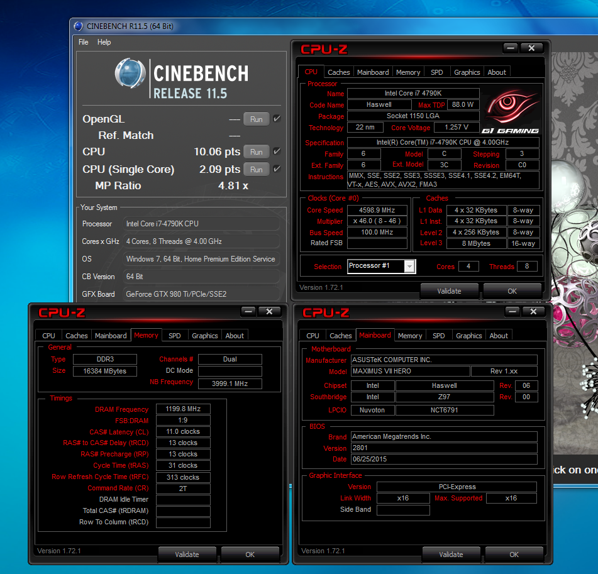Open Graphics tab in Mainboard CPU-Z window
This screenshot has width=598, height=574.
tap(468, 336)
